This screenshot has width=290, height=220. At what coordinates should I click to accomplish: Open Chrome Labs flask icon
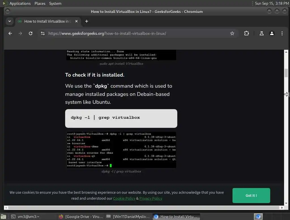[261, 33]
